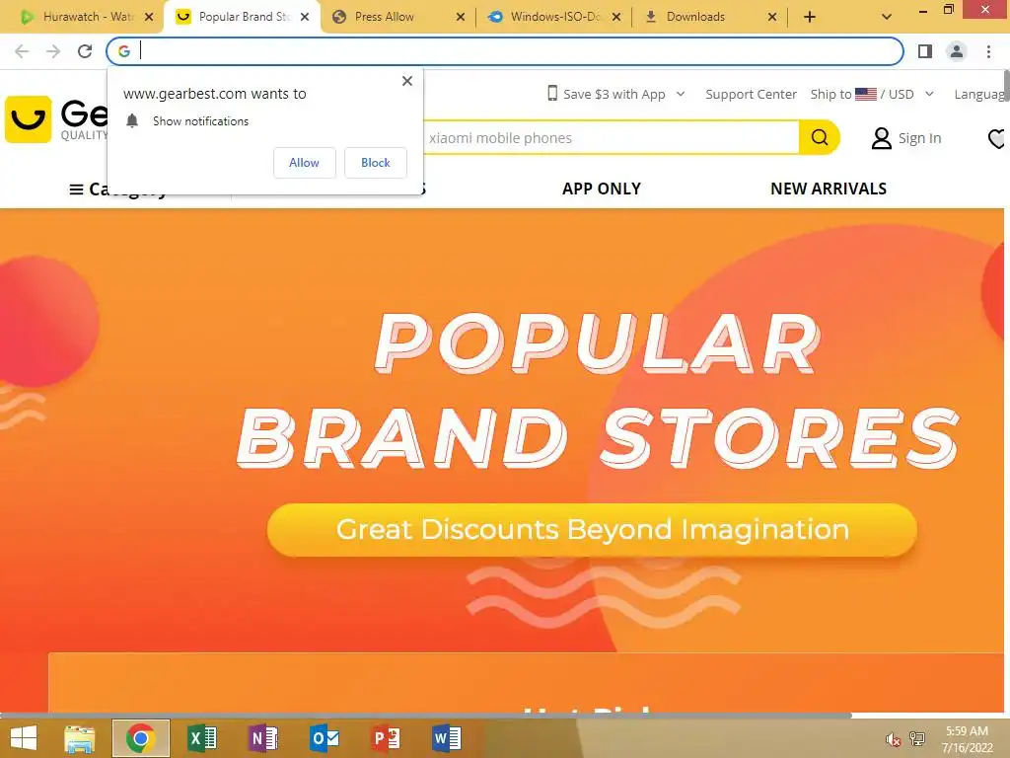Close the Press Allow tab
The height and width of the screenshot is (758, 1010).
[x=461, y=18]
